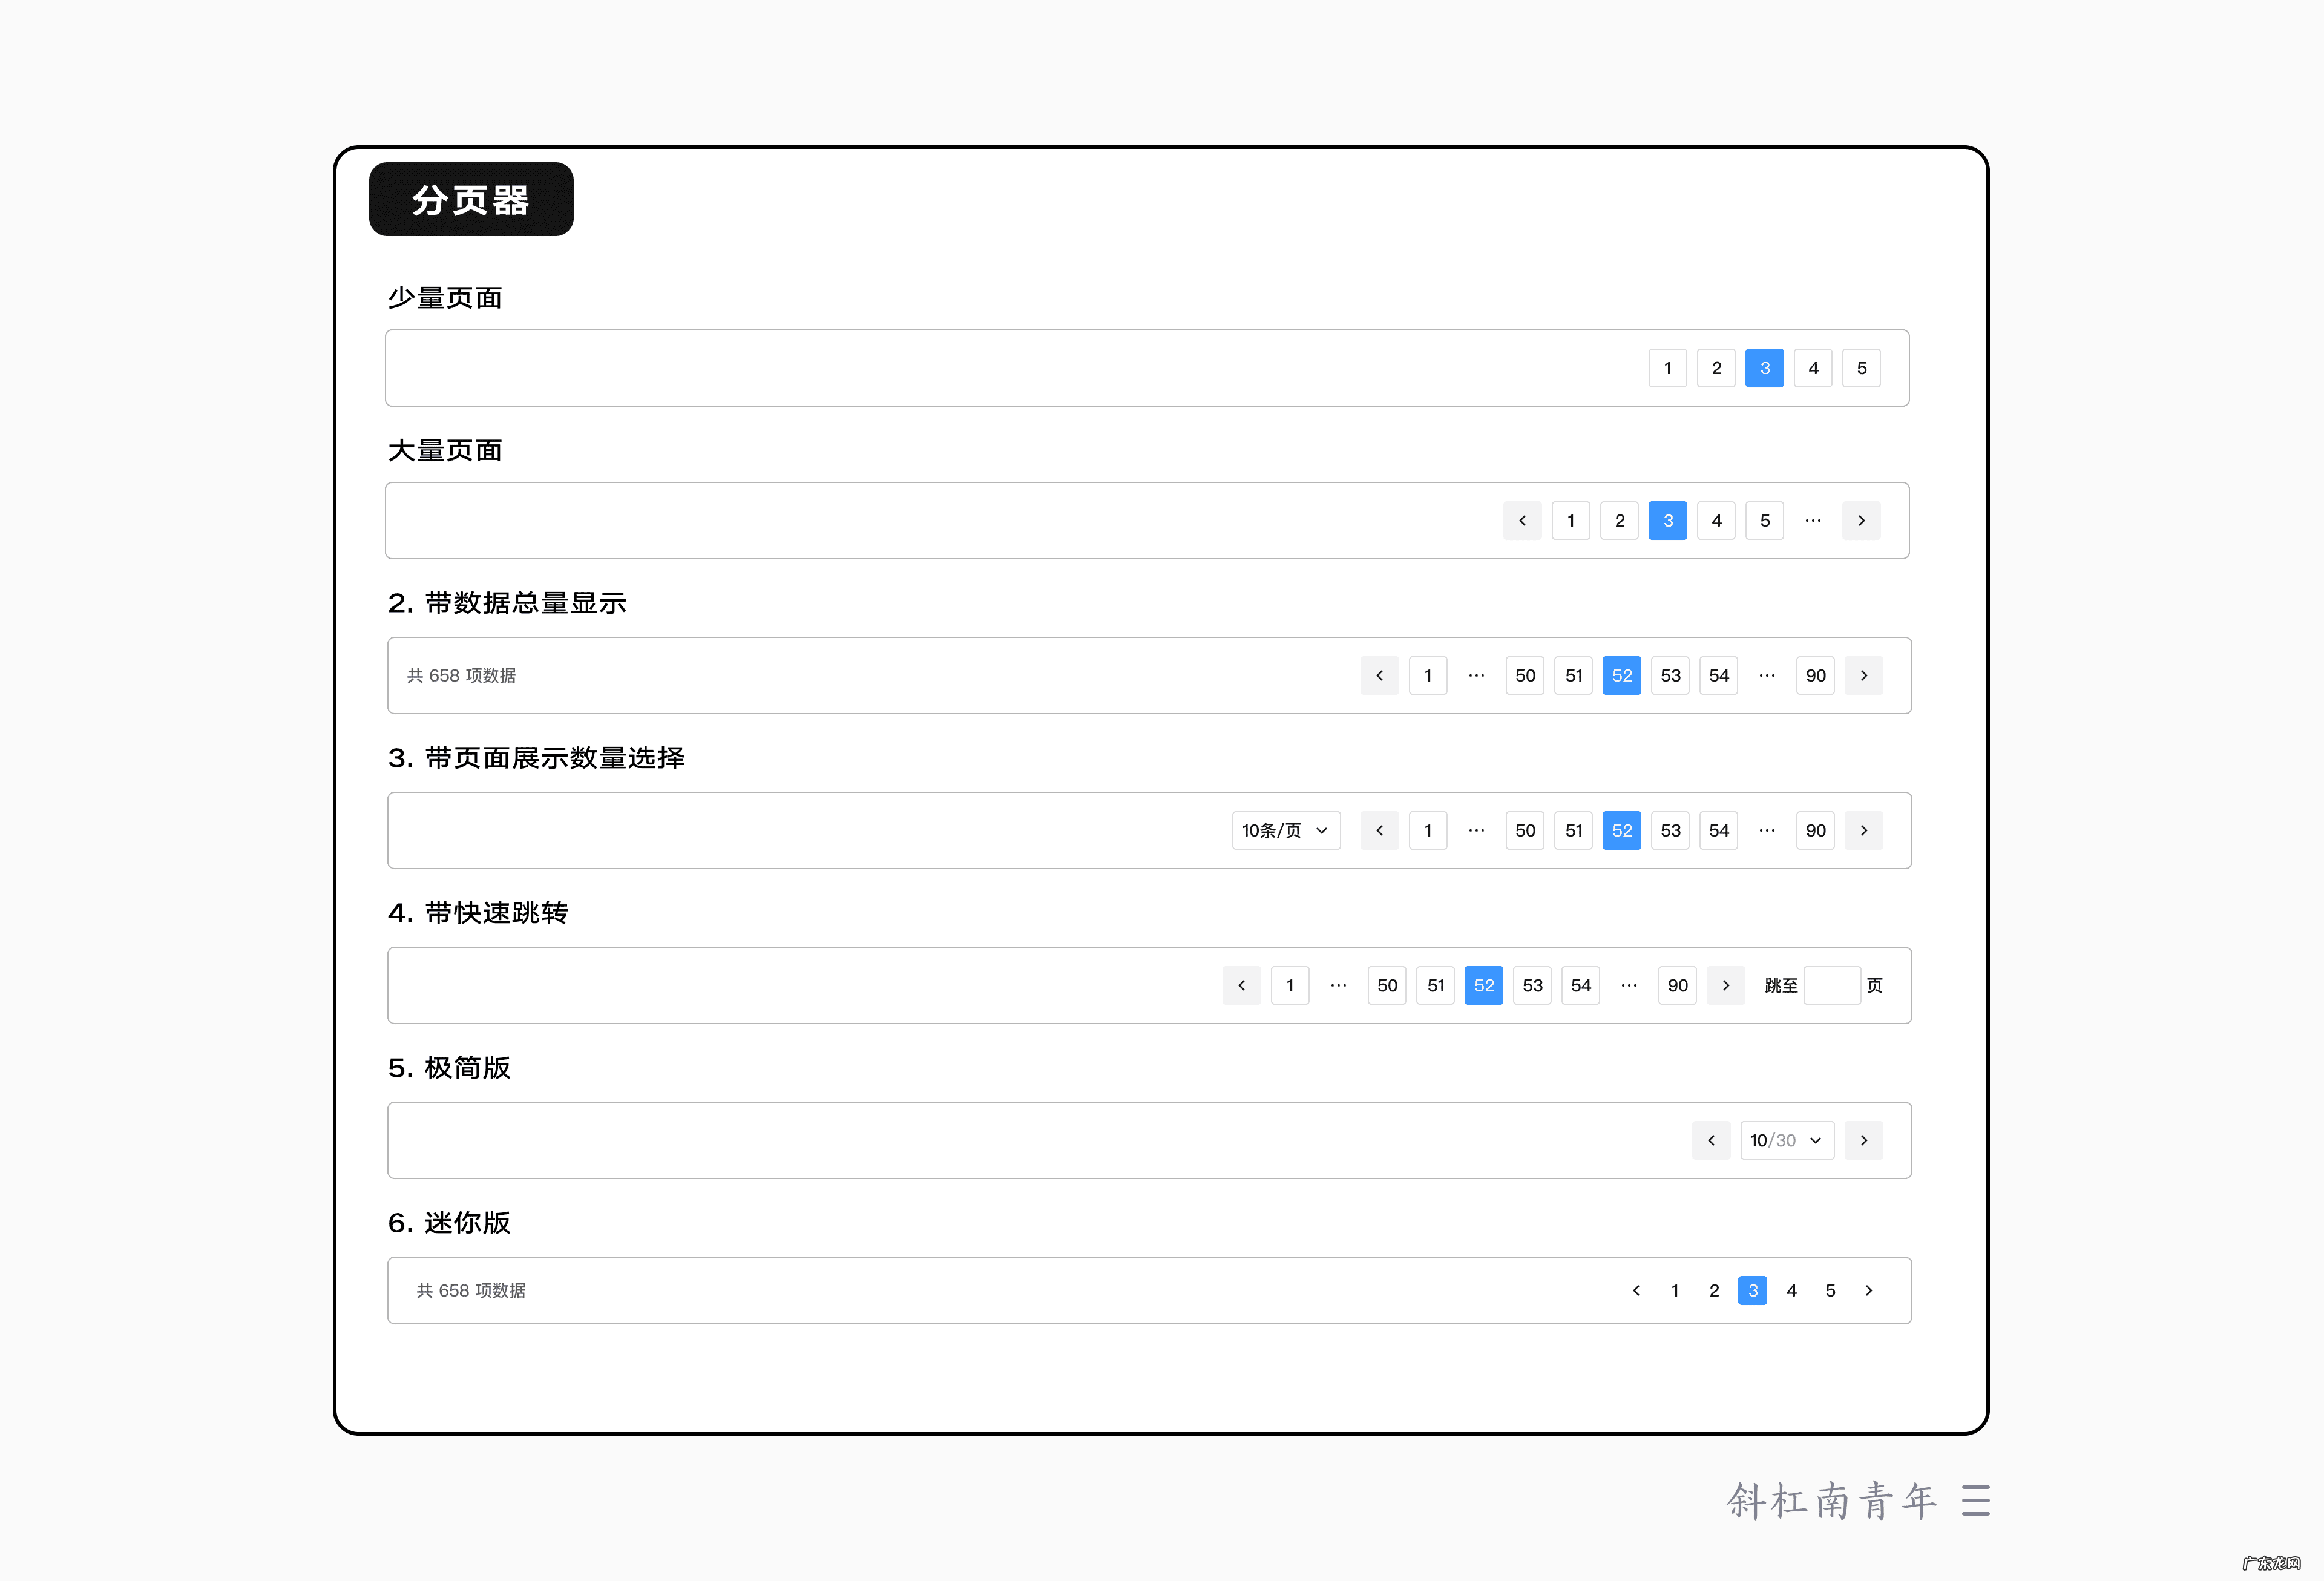The height and width of the screenshot is (1581, 2324).
Task: Click page 54 in 带页面展示数量选择 section
Action: (1718, 830)
